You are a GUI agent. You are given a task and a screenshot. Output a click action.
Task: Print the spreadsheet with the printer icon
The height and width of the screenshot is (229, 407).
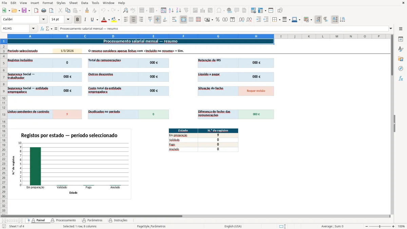[x=44, y=11]
